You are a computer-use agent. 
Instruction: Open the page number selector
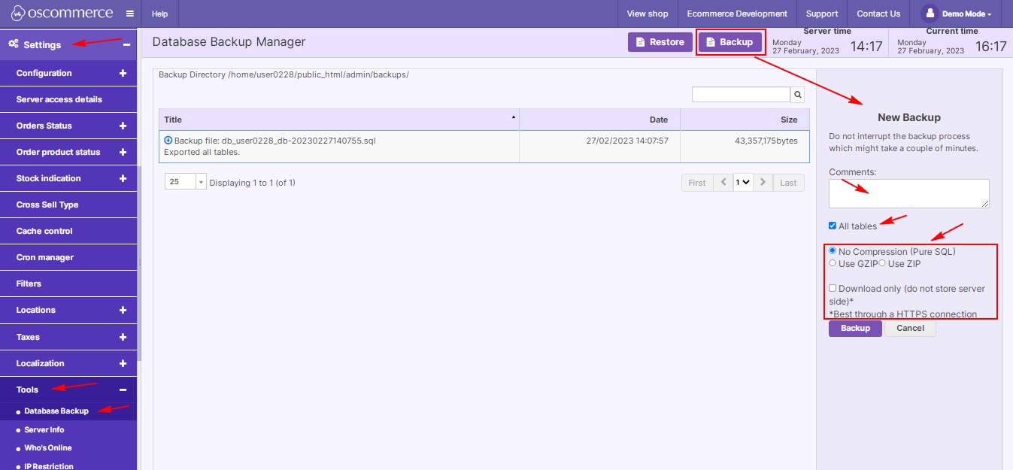[x=743, y=182]
